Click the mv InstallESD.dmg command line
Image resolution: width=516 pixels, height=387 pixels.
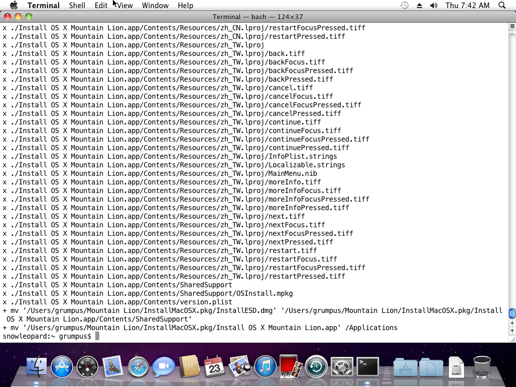point(252,314)
